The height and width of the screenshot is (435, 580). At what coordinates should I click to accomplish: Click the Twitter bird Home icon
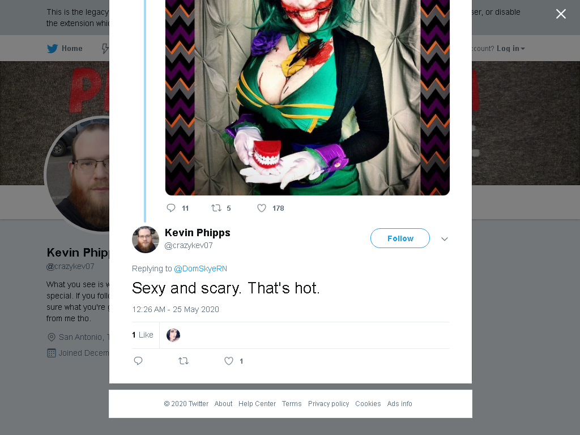click(x=53, y=49)
